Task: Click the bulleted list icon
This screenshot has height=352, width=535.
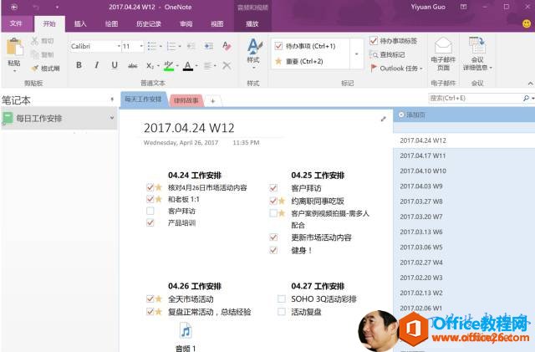Action: click(152, 46)
